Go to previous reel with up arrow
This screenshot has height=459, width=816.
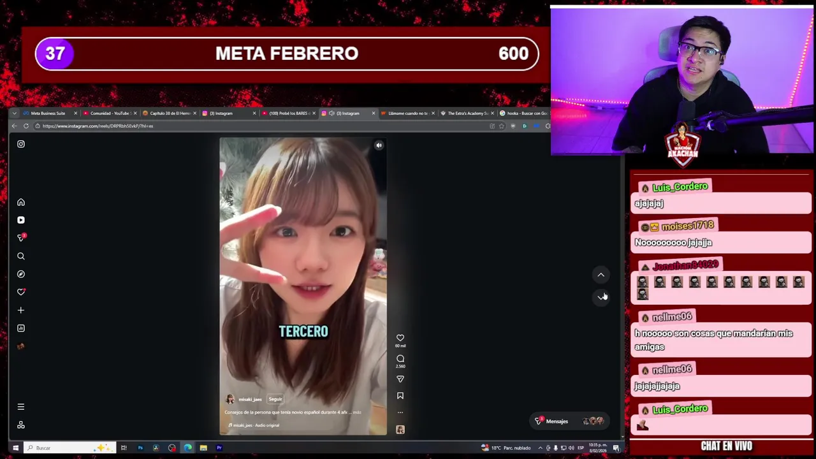(x=601, y=275)
